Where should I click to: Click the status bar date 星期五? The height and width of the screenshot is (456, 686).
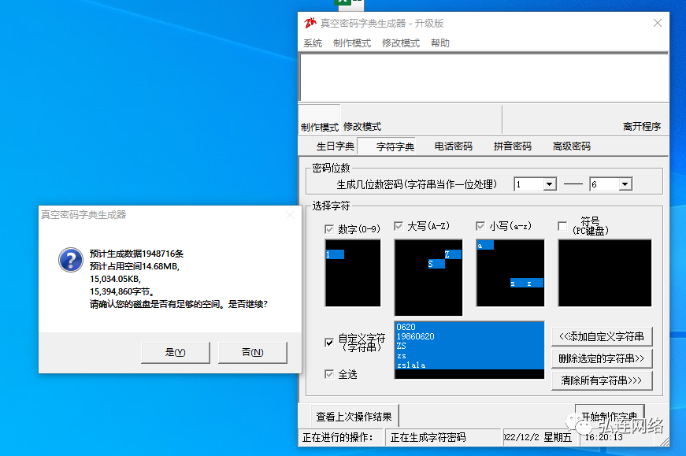[558, 437]
